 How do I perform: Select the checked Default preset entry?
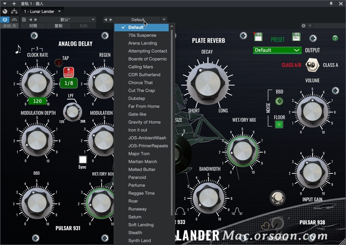[x=141, y=27]
